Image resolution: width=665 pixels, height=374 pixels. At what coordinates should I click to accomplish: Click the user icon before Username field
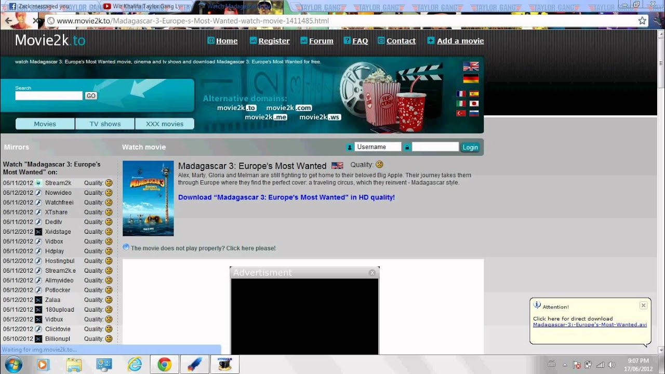tap(350, 147)
